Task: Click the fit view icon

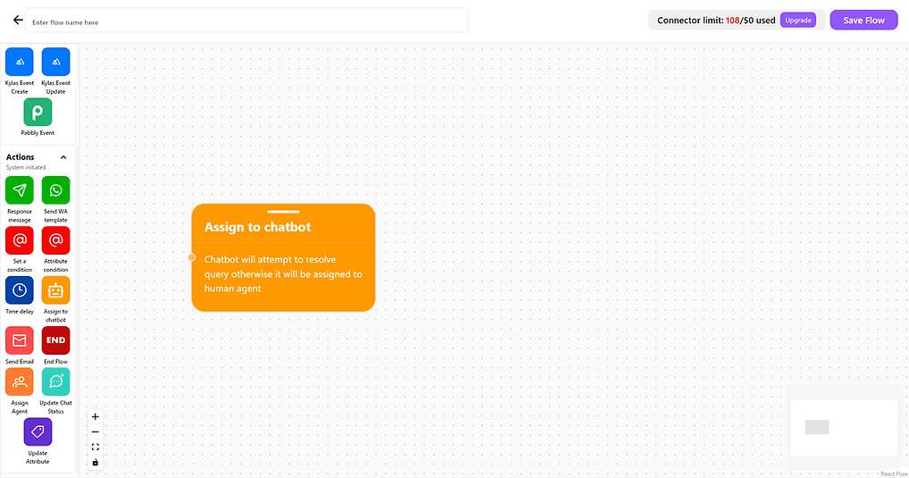Action: pos(95,448)
